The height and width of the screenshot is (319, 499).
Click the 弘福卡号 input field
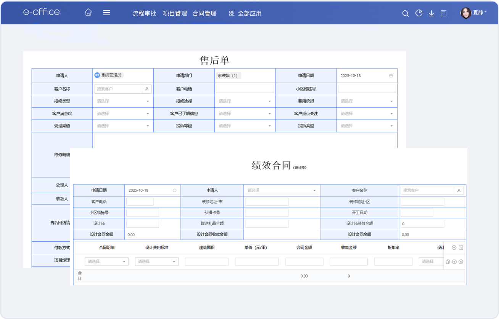[x=267, y=212]
